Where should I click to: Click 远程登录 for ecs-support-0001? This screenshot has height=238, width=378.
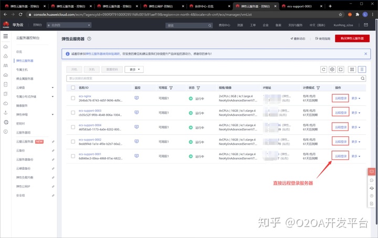tap(340, 156)
